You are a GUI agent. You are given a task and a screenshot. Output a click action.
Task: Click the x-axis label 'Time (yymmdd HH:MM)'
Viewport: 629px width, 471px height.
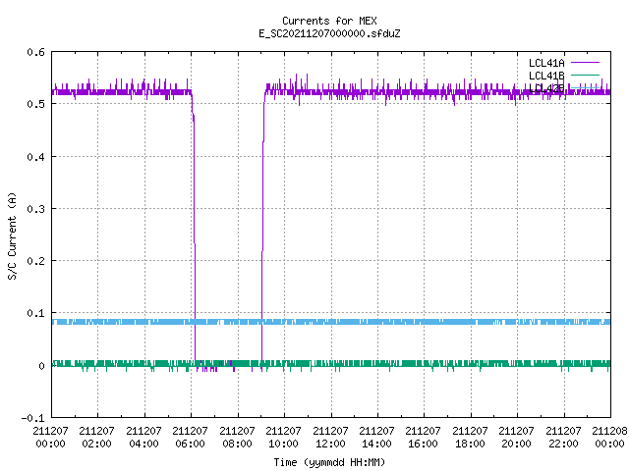click(x=329, y=462)
